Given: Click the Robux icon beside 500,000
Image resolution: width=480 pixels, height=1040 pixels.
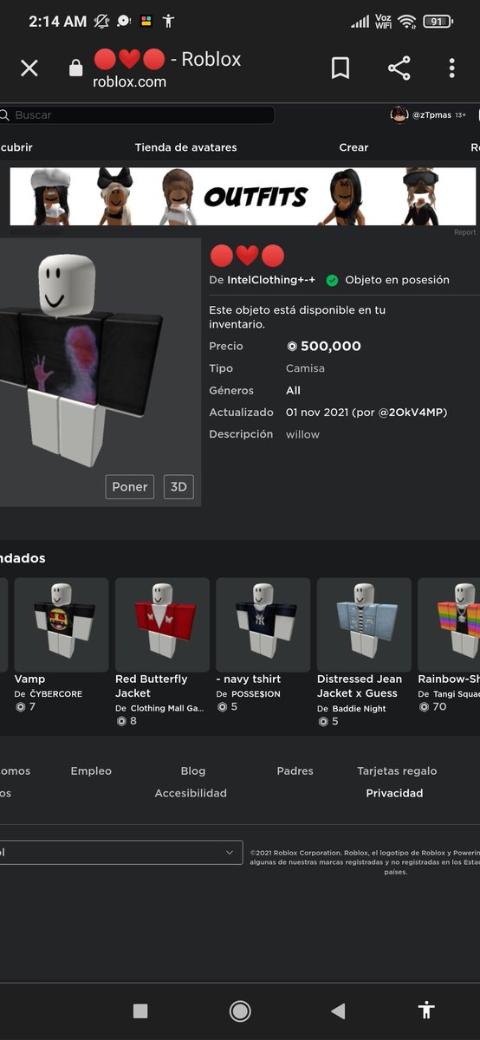Looking at the screenshot, I should (292, 346).
